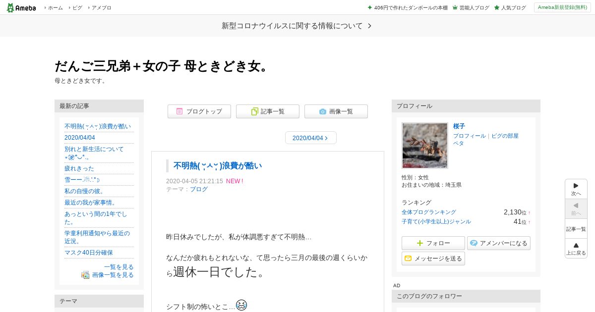Screen dimensions: 595x312
Task: Click the chevron on the corona banner
Action: coord(369,26)
